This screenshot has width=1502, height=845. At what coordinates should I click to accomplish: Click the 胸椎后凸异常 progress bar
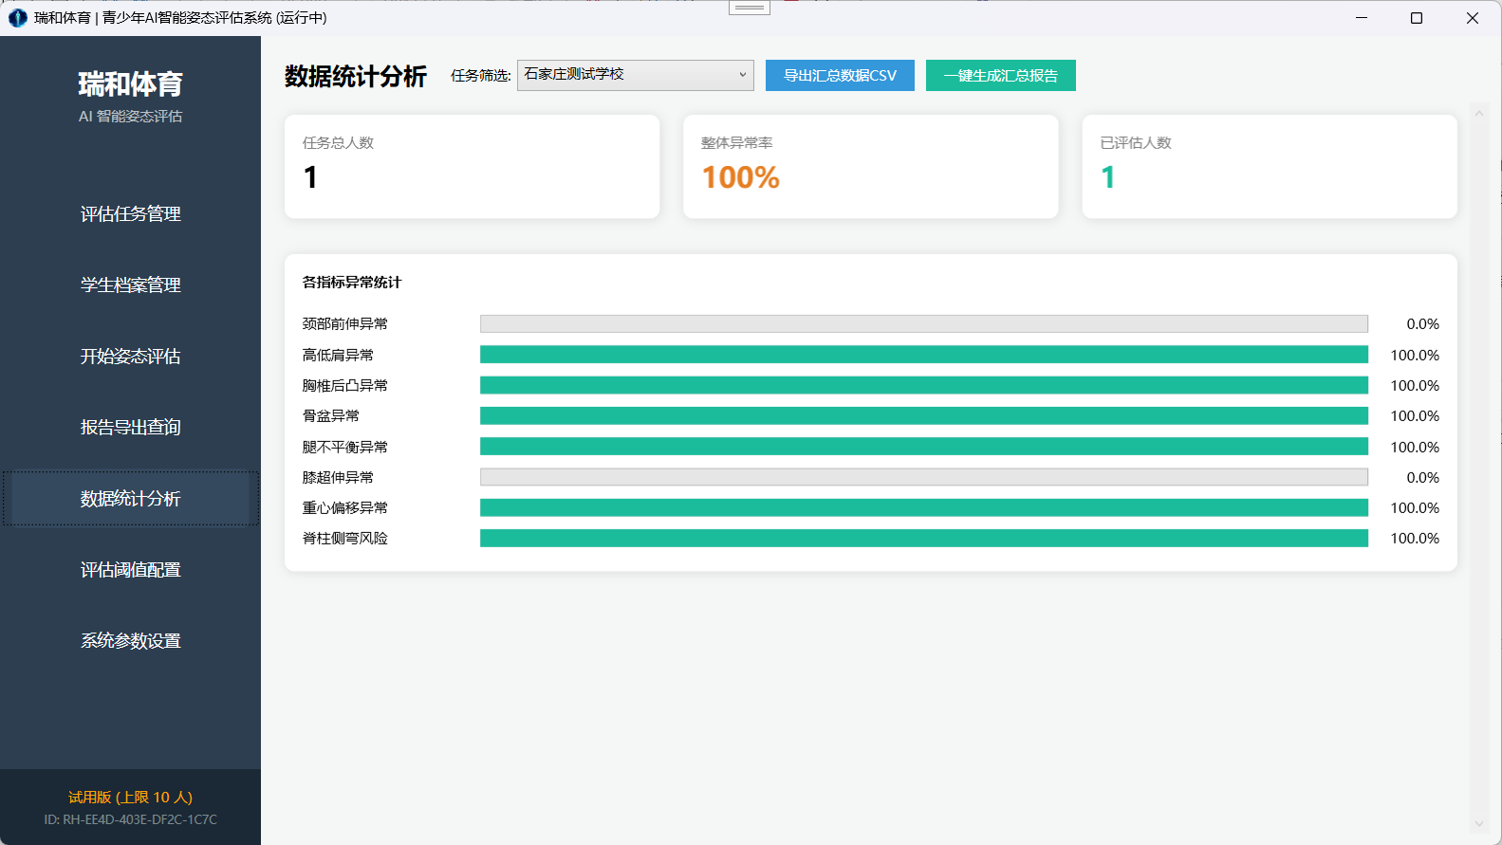point(924,385)
